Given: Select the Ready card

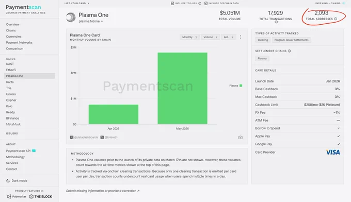Looking at the screenshot, I should point(10,112).
